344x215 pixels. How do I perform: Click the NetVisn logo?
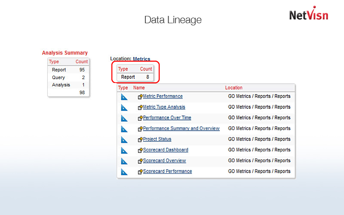pos(308,15)
